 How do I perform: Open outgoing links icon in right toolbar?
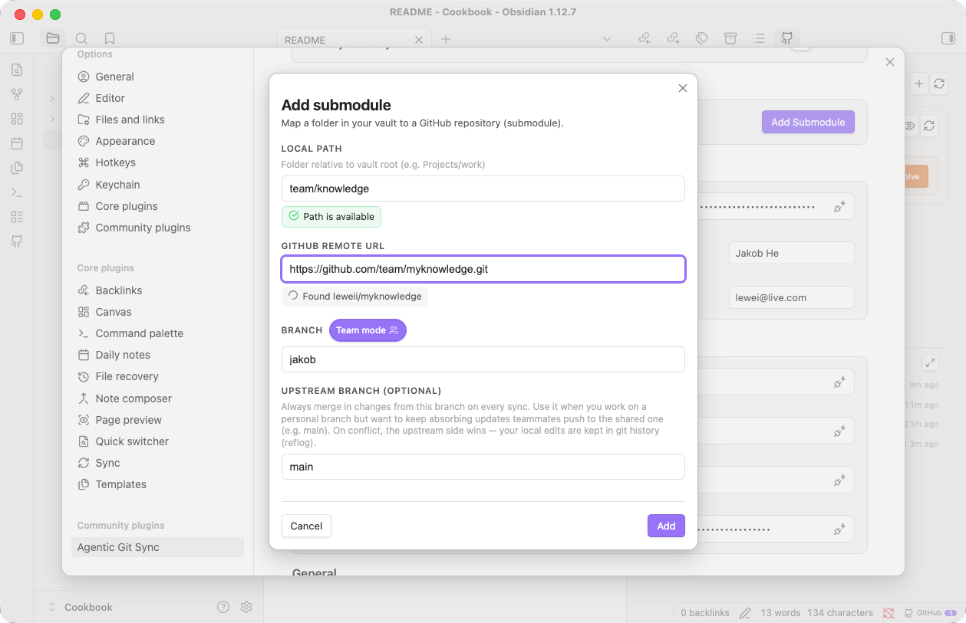point(673,38)
